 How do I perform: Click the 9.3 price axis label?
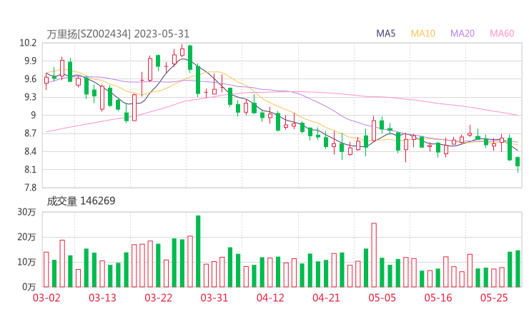pos(30,97)
